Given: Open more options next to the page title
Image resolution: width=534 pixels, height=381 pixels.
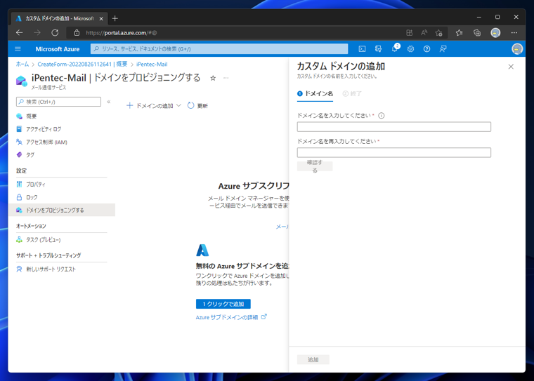Looking at the screenshot, I should (226, 78).
